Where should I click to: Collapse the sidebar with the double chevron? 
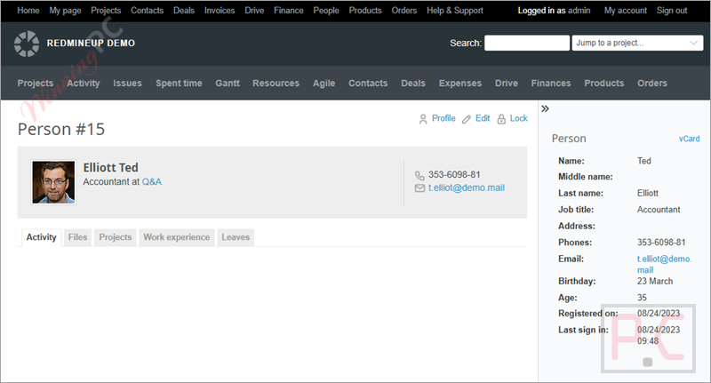tap(545, 108)
